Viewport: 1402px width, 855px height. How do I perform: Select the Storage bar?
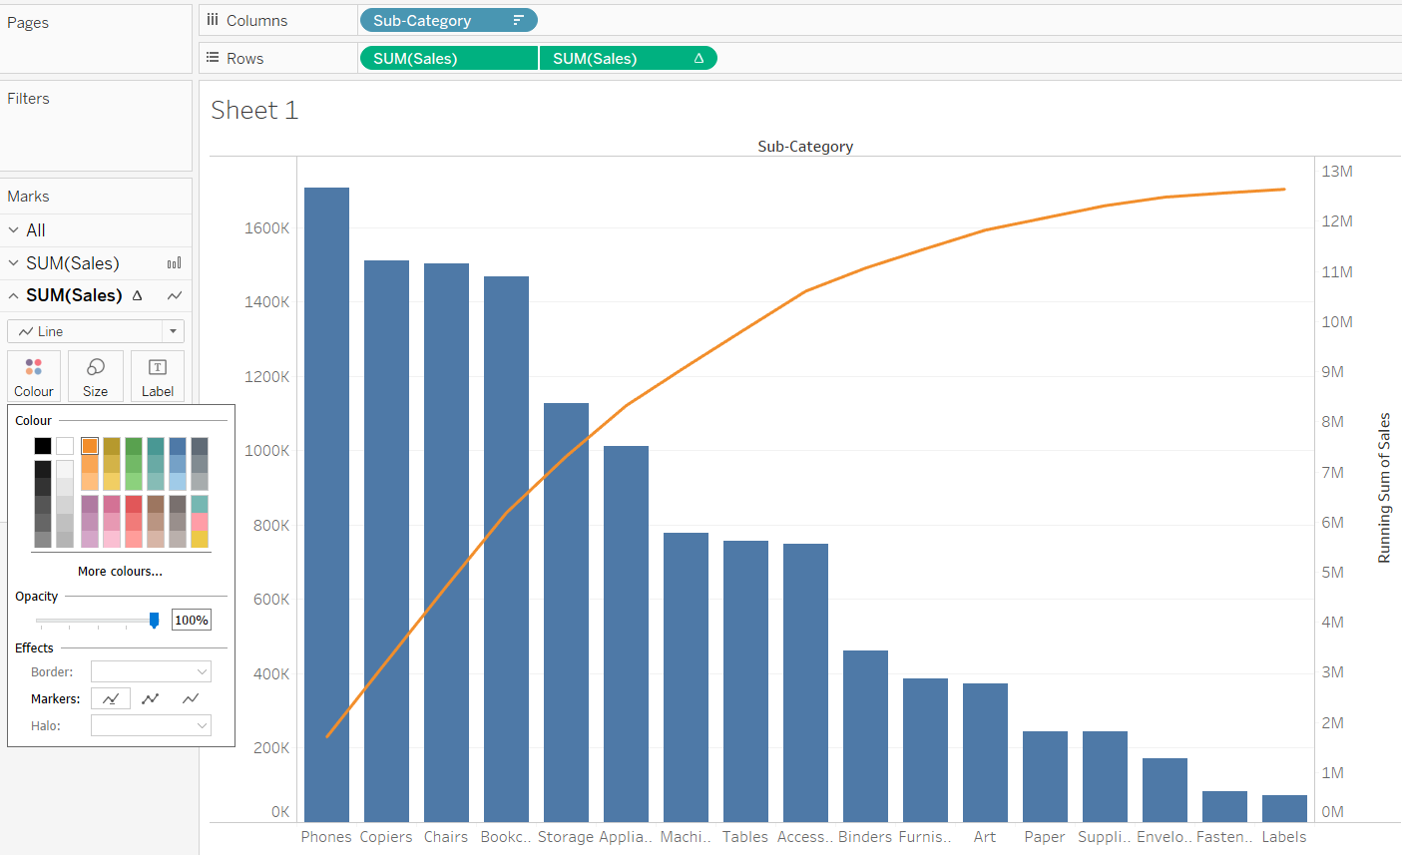pos(566,613)
